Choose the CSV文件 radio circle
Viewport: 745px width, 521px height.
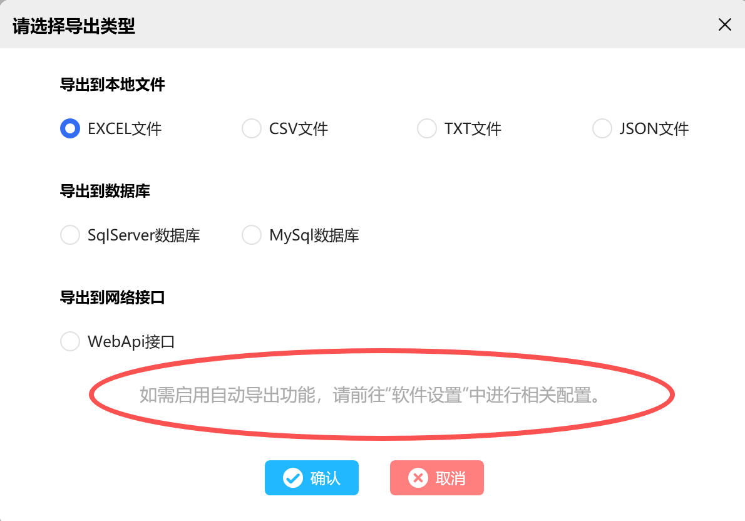tap(251, 128)
